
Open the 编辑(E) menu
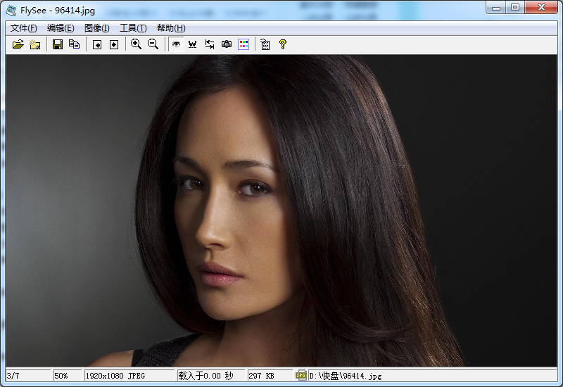coord(61,28)
